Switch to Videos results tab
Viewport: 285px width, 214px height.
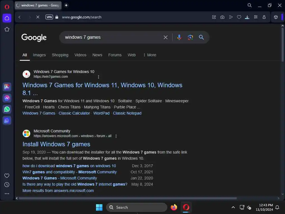coord(80,55)
